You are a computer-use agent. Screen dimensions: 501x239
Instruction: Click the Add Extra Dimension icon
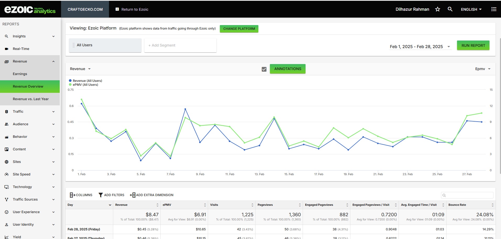pos(133,195)
